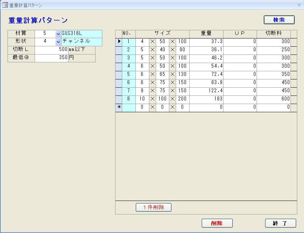The width and height of the screenshot is (304, 233).
Task: Click the 重量 cell with value 37.3
Action: (206, 42)
